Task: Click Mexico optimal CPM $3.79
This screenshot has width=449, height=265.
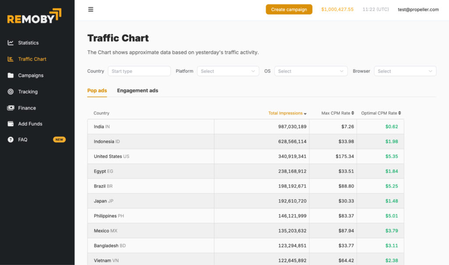Action: click(x=392, y=231)
